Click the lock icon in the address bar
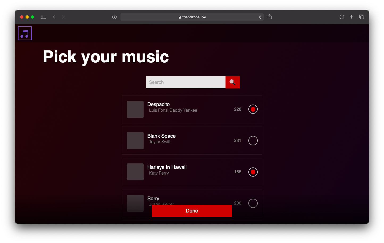 [180, 17]
